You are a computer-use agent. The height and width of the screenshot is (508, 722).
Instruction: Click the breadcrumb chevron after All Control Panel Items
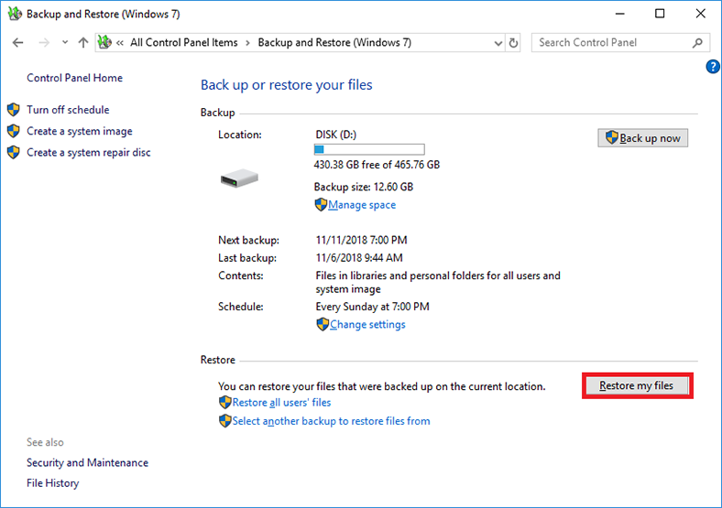(x=247, y=43)
